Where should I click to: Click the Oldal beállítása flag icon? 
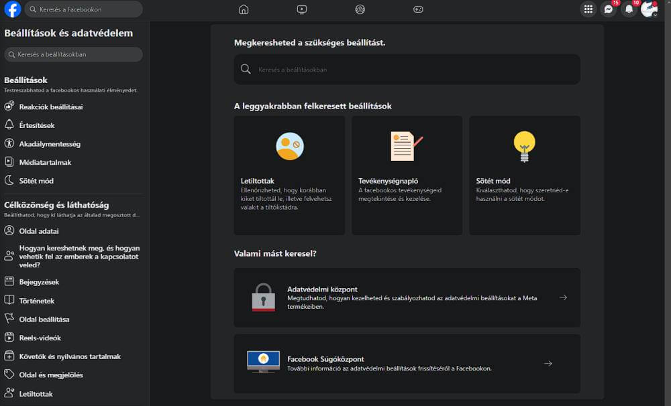click(x=9, y=318)
